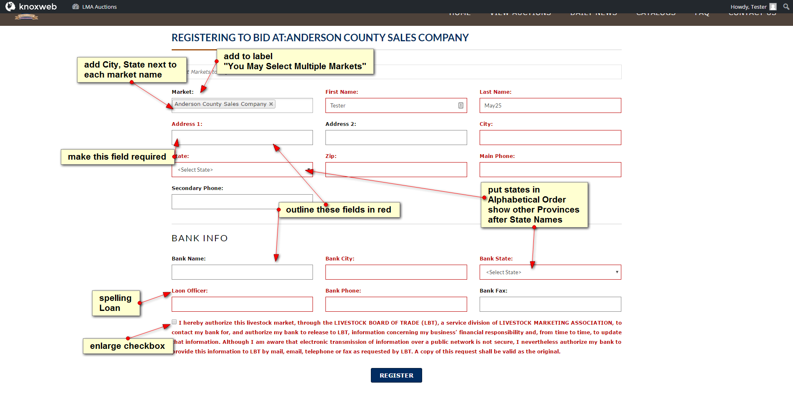Click the Secondary Phone input field
This screenshot has width=793, height=398.
coord(242,202)
